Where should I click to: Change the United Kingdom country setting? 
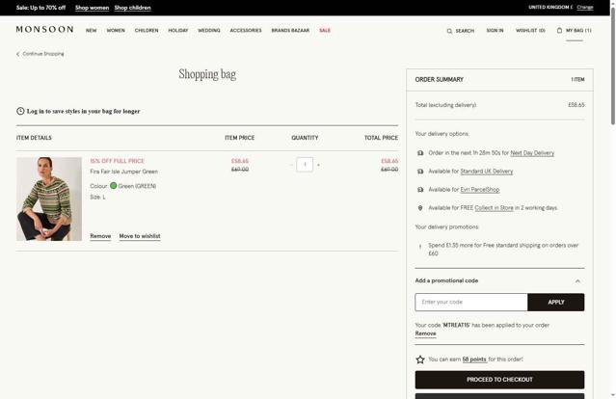pyautogui.click(x=585, y=7)
